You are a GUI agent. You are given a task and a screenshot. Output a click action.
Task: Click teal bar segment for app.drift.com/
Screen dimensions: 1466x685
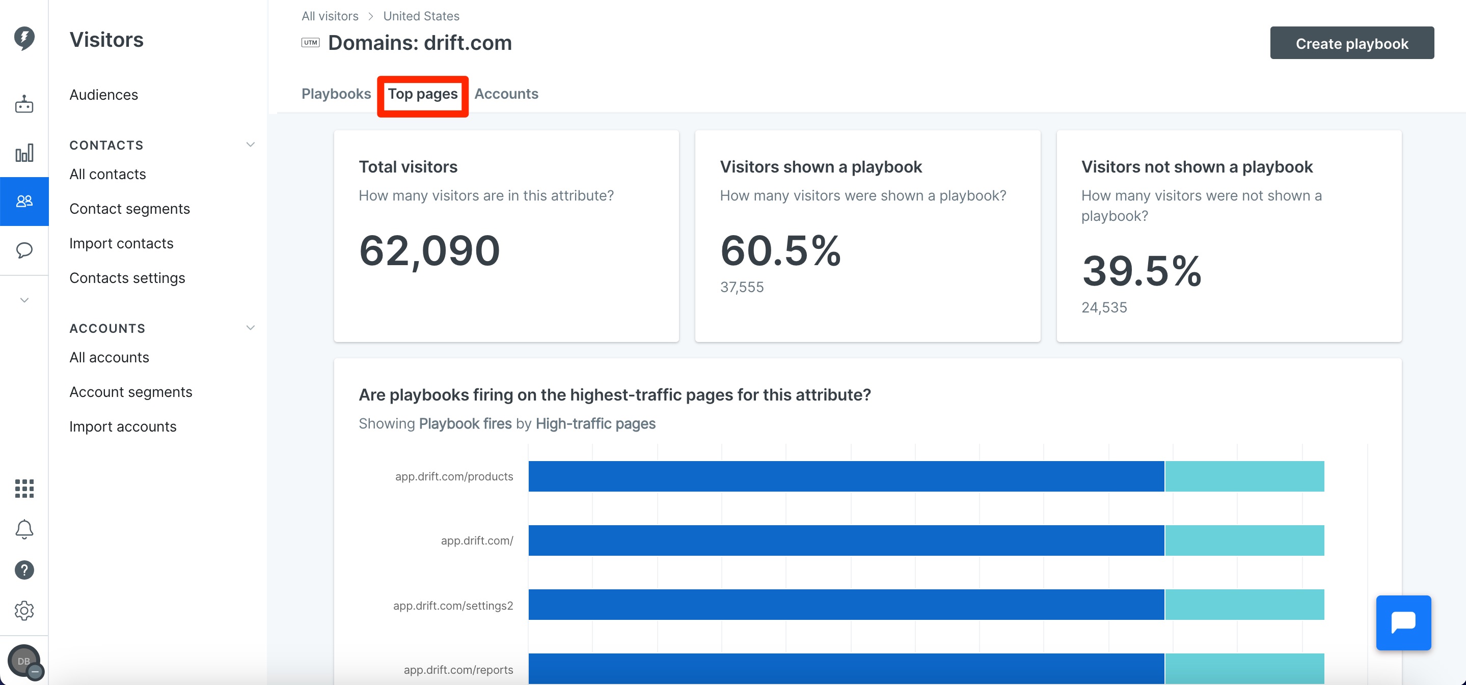coord(1244,540)
